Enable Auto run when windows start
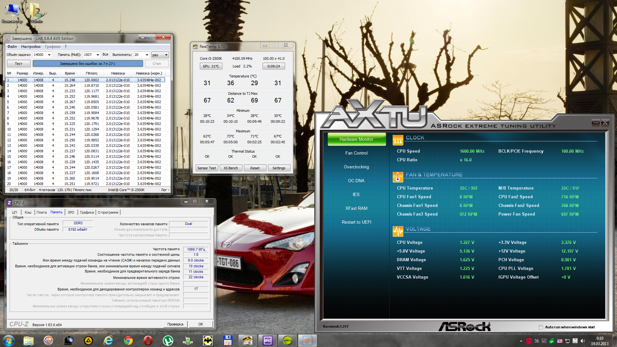 point(541,327)
